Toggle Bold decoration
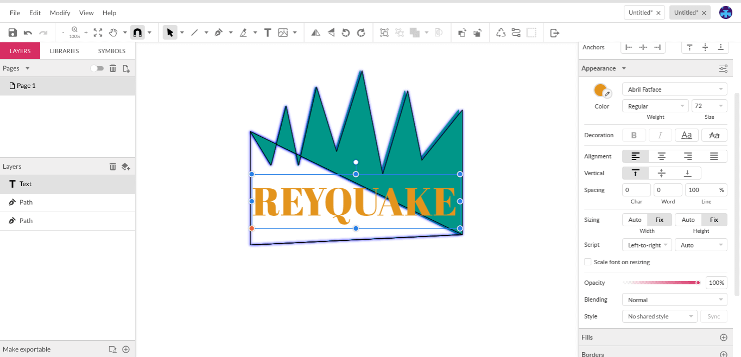The width and height of the screenshot is (741, 357). (x=634, y=135)
